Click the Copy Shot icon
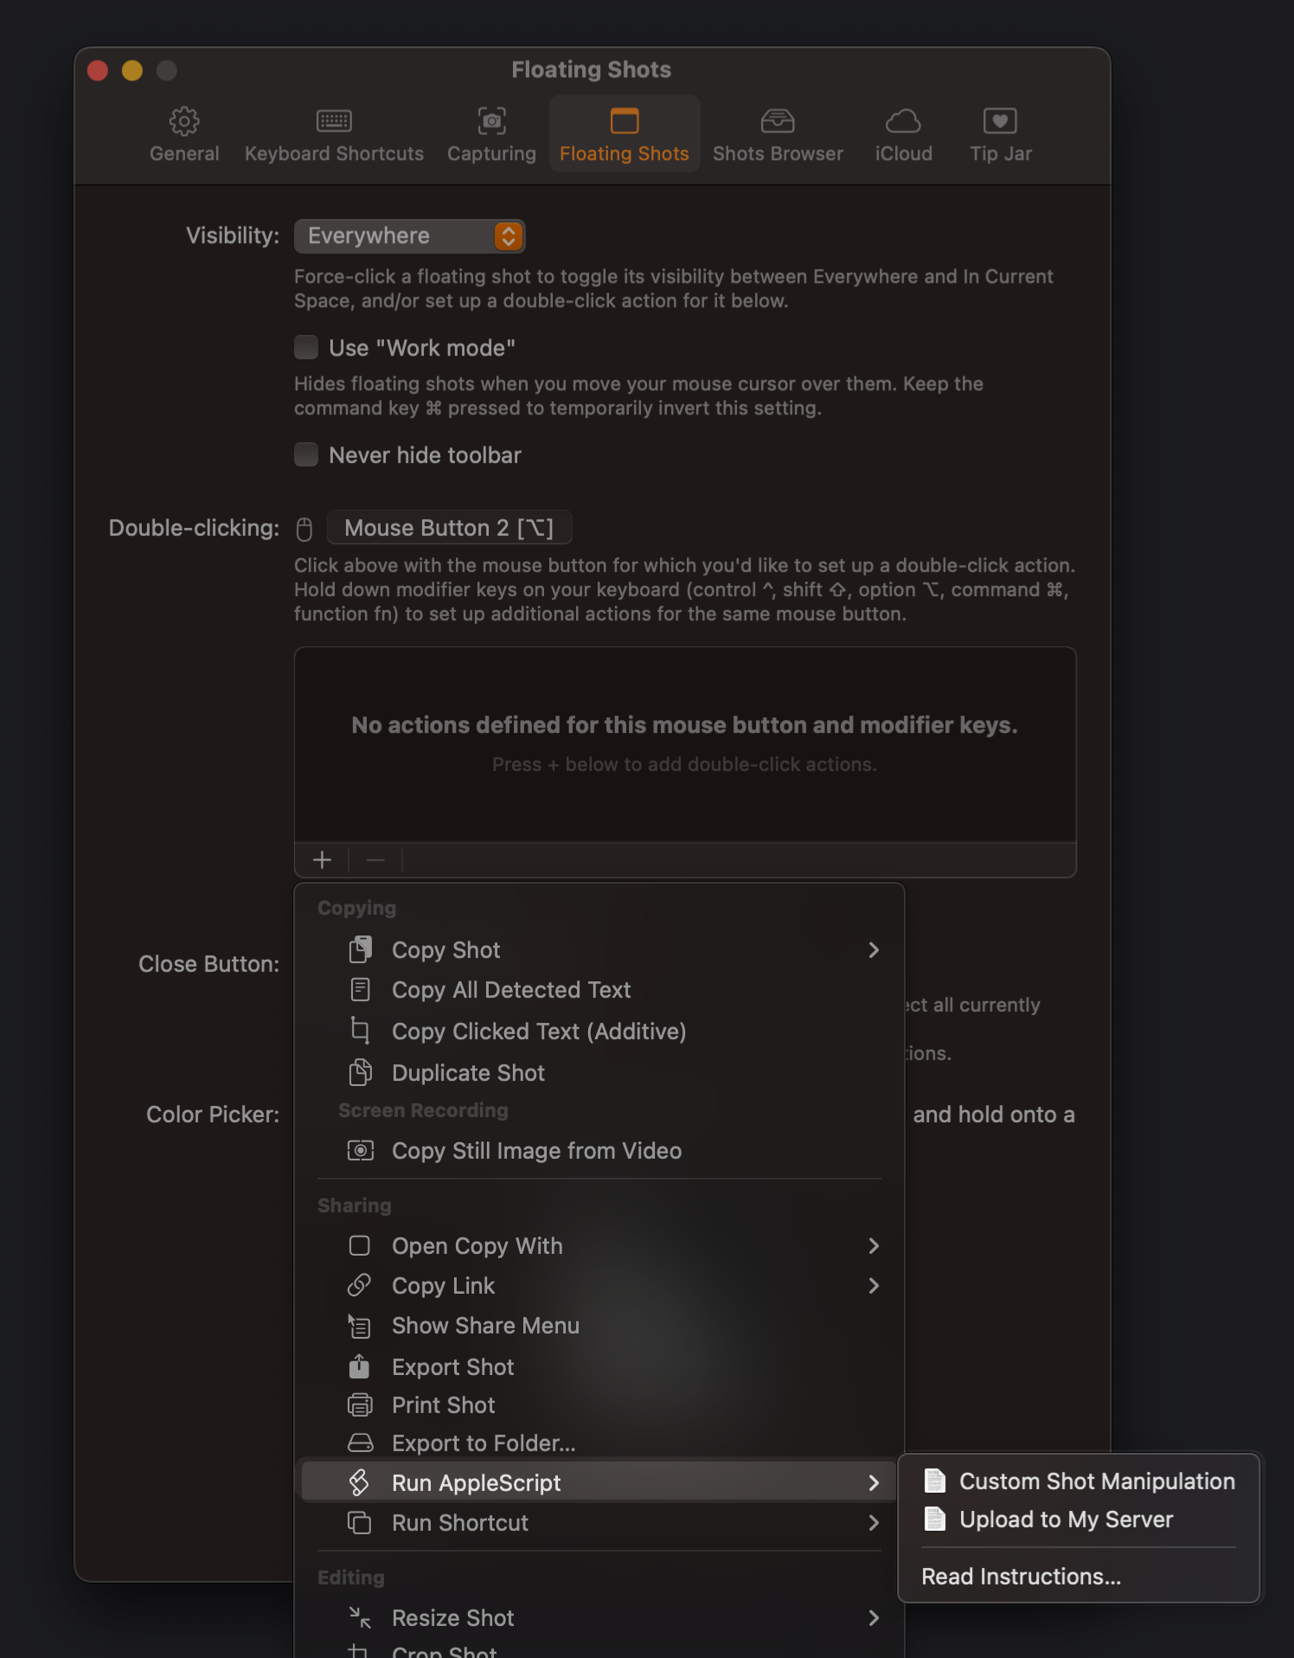This screenshot has height=1658, width=1294. (360, 949)
